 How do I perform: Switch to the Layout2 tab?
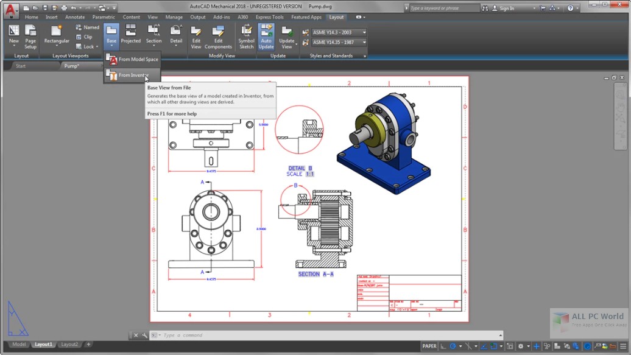pyautogui.click(x=69, y=344)
